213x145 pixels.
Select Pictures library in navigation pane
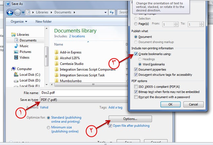[x=25, y=52]
